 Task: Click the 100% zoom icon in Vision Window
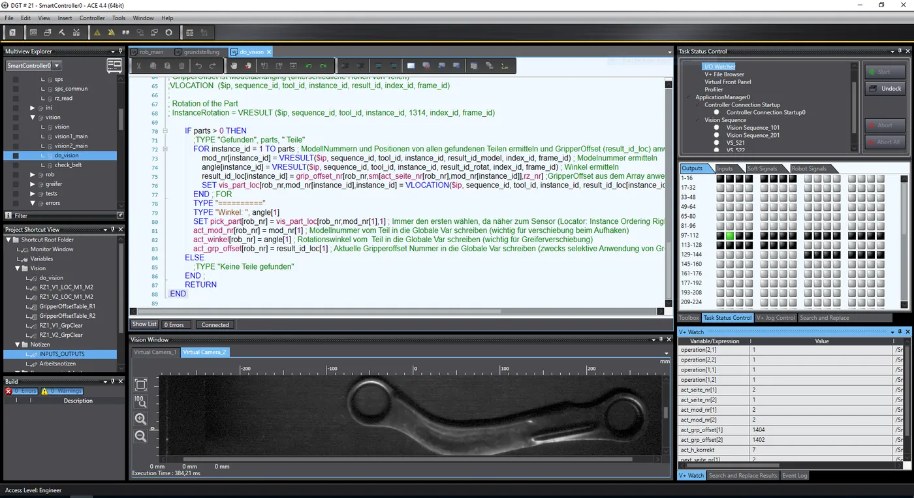[x=140, y=402]
